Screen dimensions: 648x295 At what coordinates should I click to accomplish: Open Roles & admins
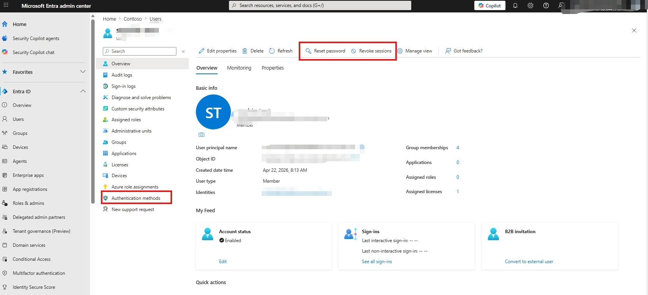tap(28, 203)
